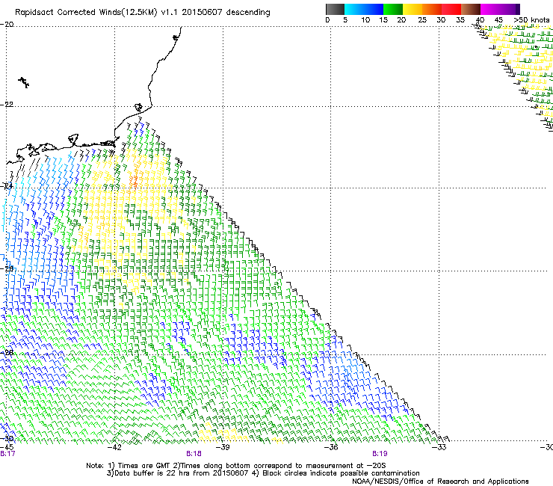Click the green 15-20 knots legend swatch
Image resolution: width=553 pixels, height=486 pixels.
(393, 9)
